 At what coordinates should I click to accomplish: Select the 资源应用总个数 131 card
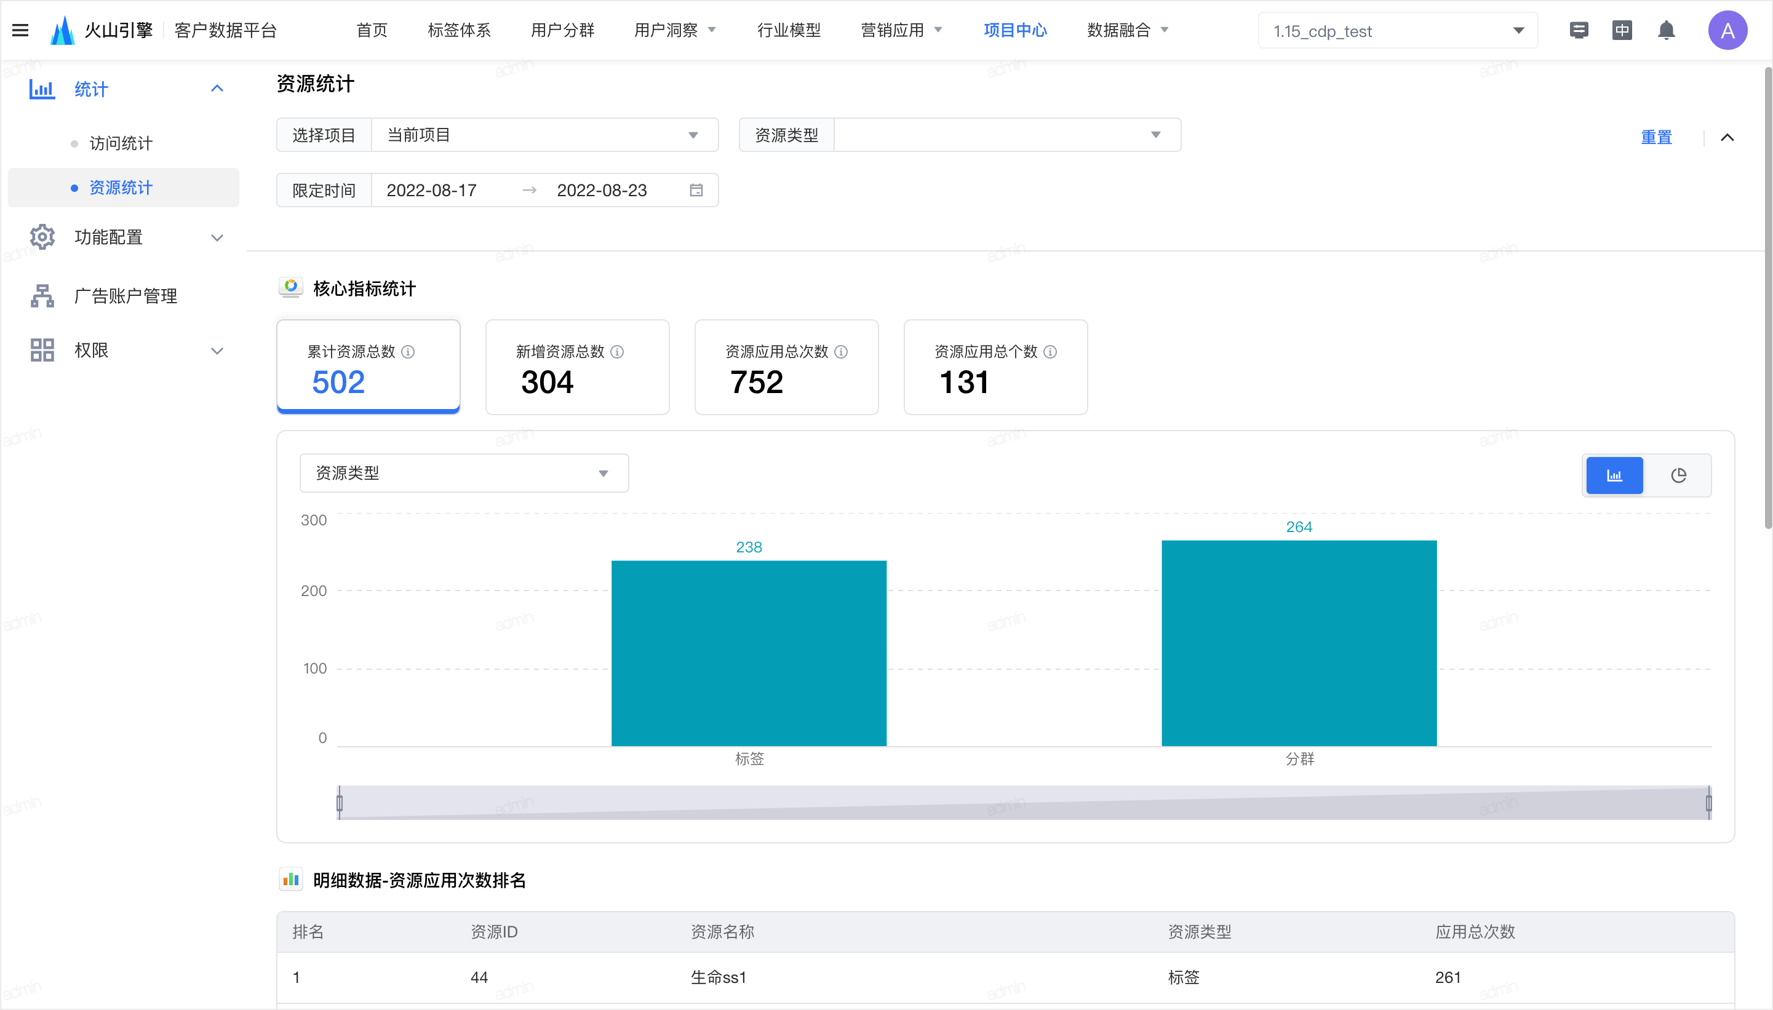click(x=995, y=367)
